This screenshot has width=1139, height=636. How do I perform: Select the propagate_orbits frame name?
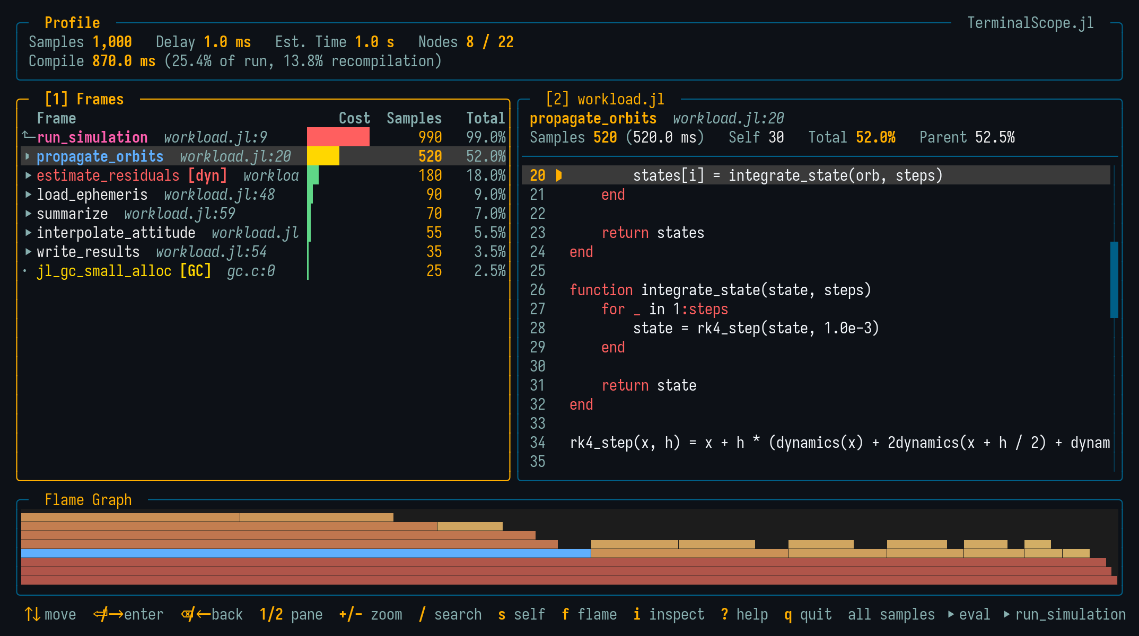pyautogui.click(x=100, y=156)
